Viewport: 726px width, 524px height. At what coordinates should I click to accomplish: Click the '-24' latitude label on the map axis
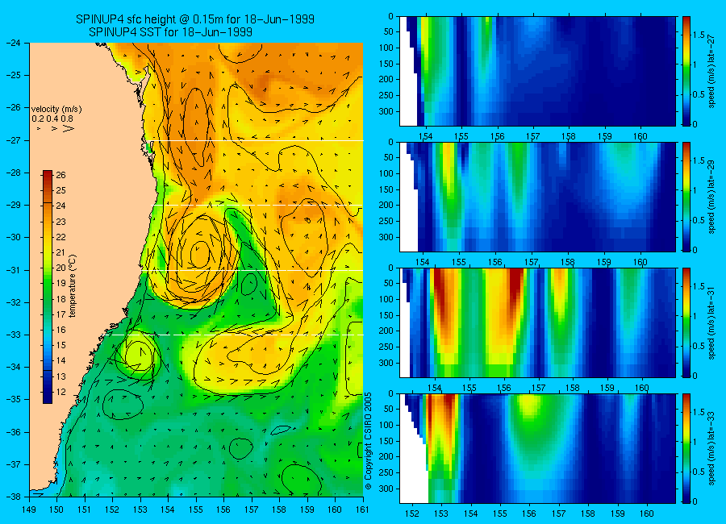(14, 43)
